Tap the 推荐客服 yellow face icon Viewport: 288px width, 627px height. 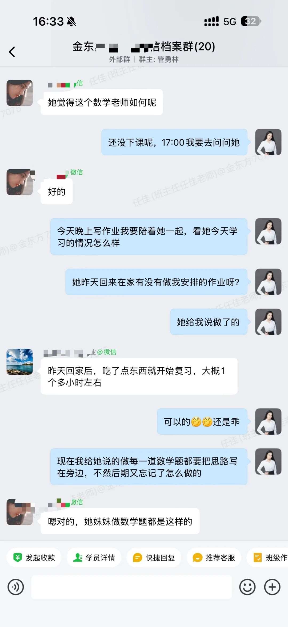point(198,558)
